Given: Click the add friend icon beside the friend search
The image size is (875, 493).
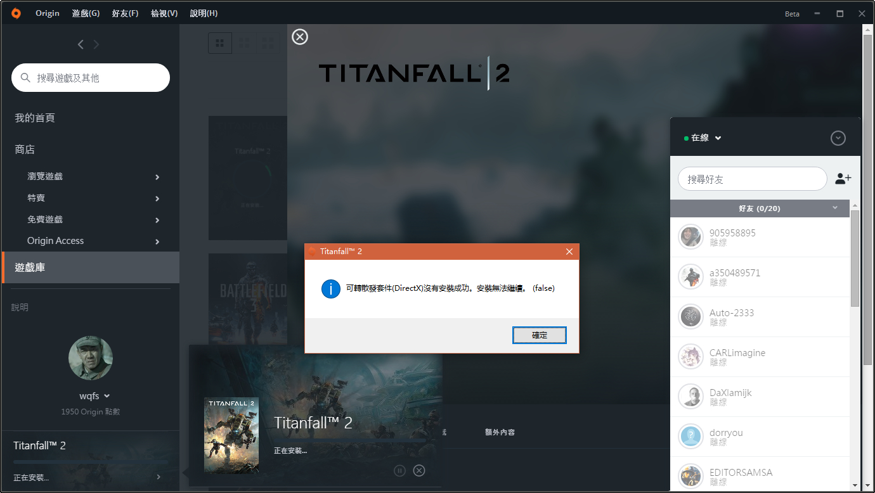Looking at the screenshot, I should [x=843, y=179].
